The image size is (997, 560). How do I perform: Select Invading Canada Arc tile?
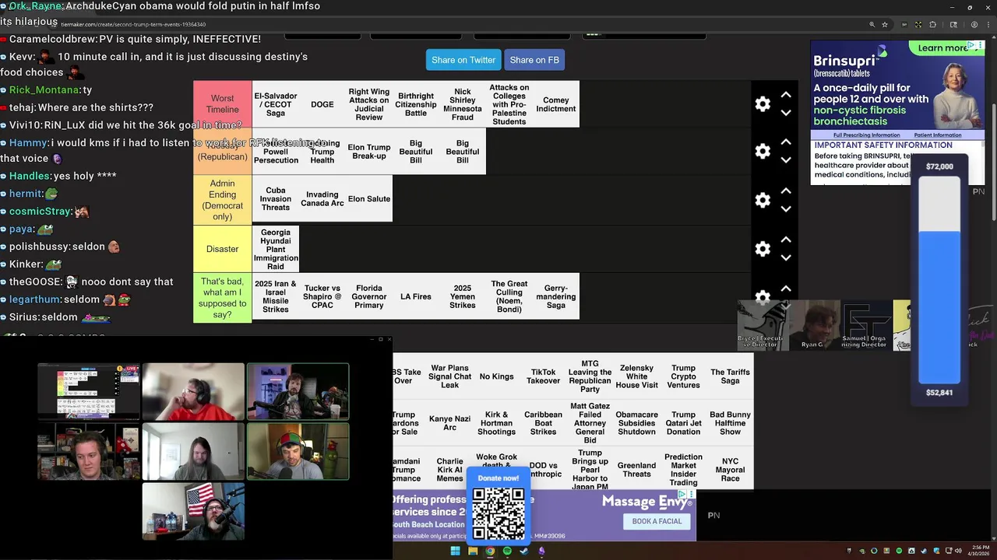(322, 198)
